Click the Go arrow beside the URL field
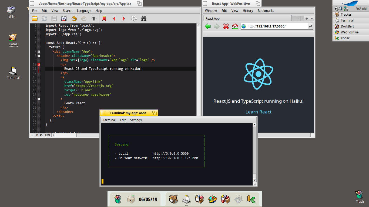This screenshot has width=369, height=207. click(x=310, y=26)
